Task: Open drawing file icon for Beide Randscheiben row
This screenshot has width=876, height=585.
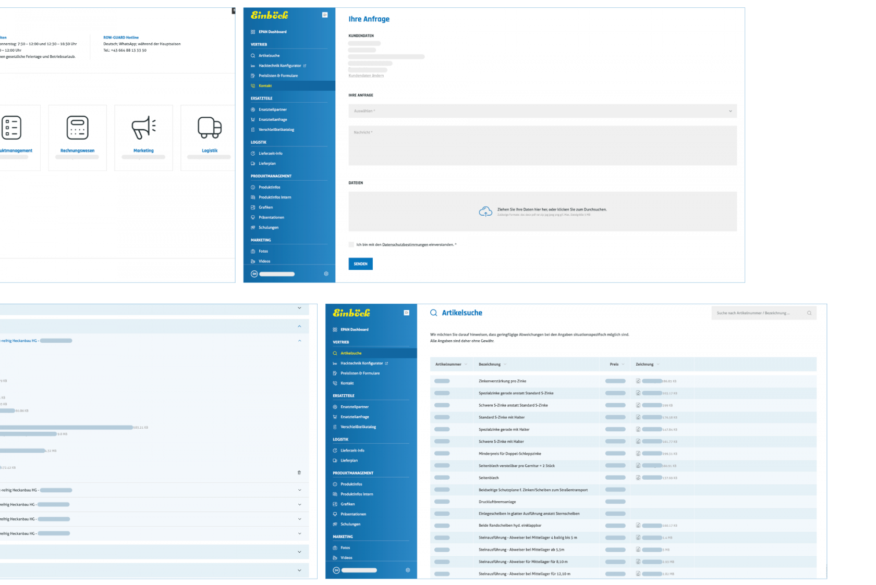Action: [638, 525]
